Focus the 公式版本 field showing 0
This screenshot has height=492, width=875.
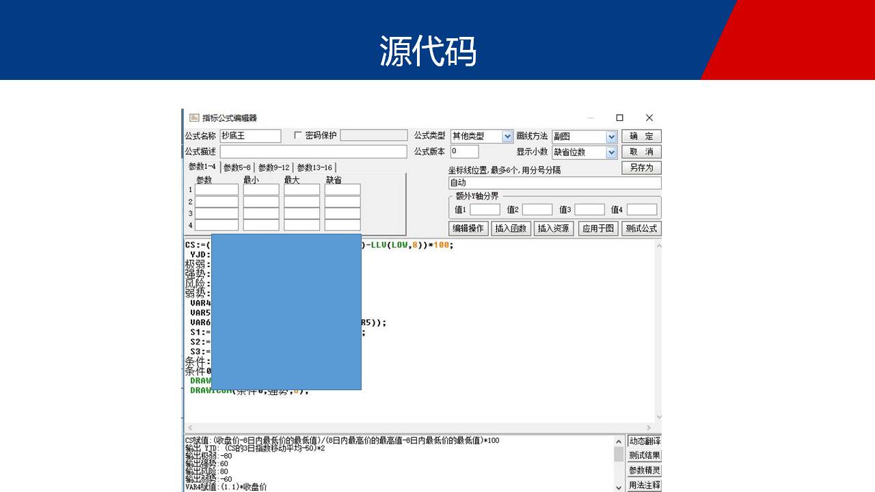465,152
